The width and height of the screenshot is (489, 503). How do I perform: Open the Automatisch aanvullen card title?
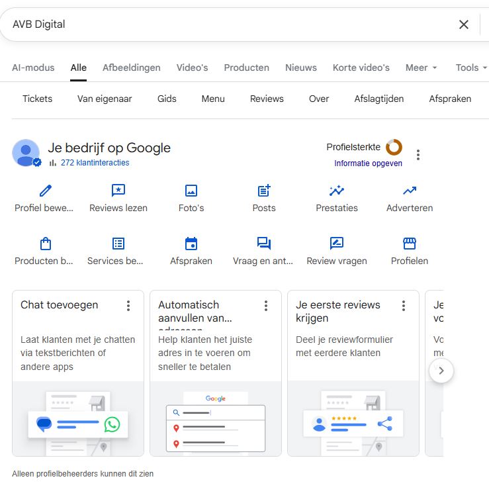195,312
